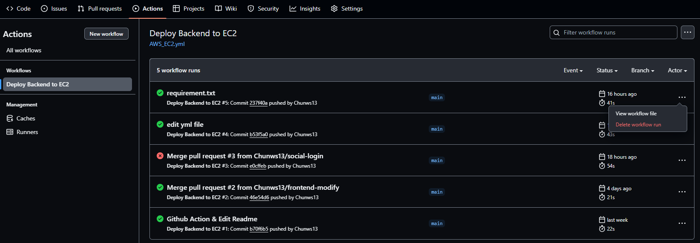Click the New workflow button
The image size is (700, 243).
(x=106, y=34)
